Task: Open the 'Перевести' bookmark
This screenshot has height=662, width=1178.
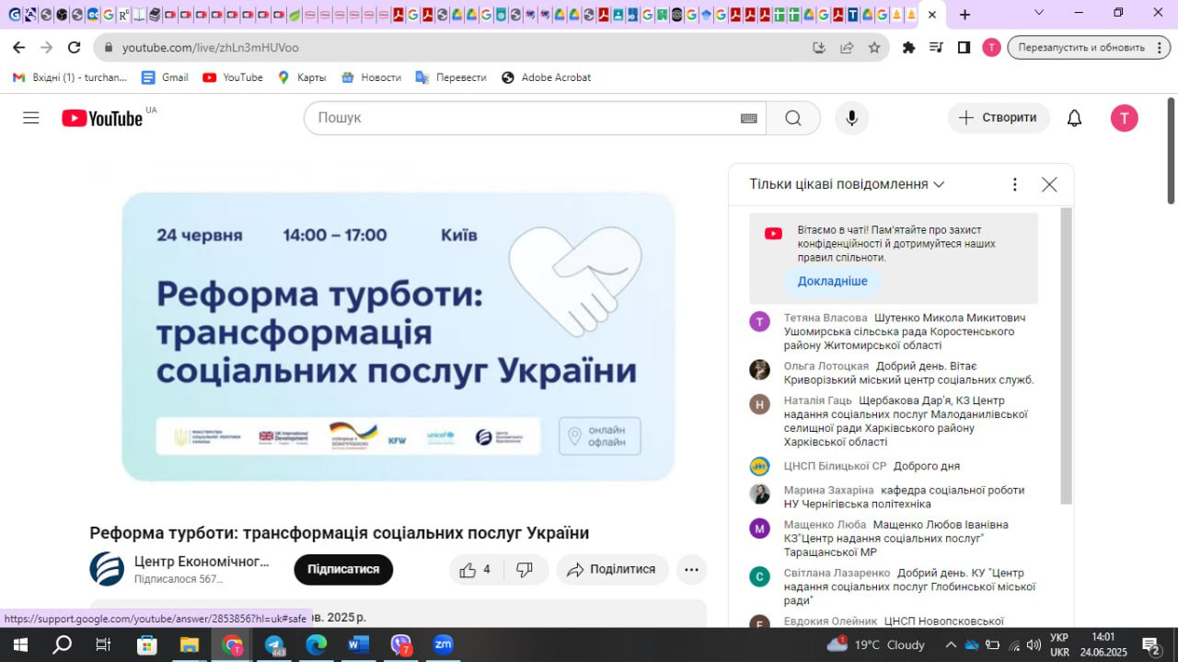Action: [x=451, y=77]
